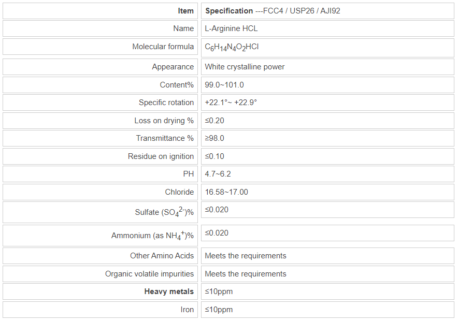Click the 'Specific rotation' label cell

tap(166, 103)
